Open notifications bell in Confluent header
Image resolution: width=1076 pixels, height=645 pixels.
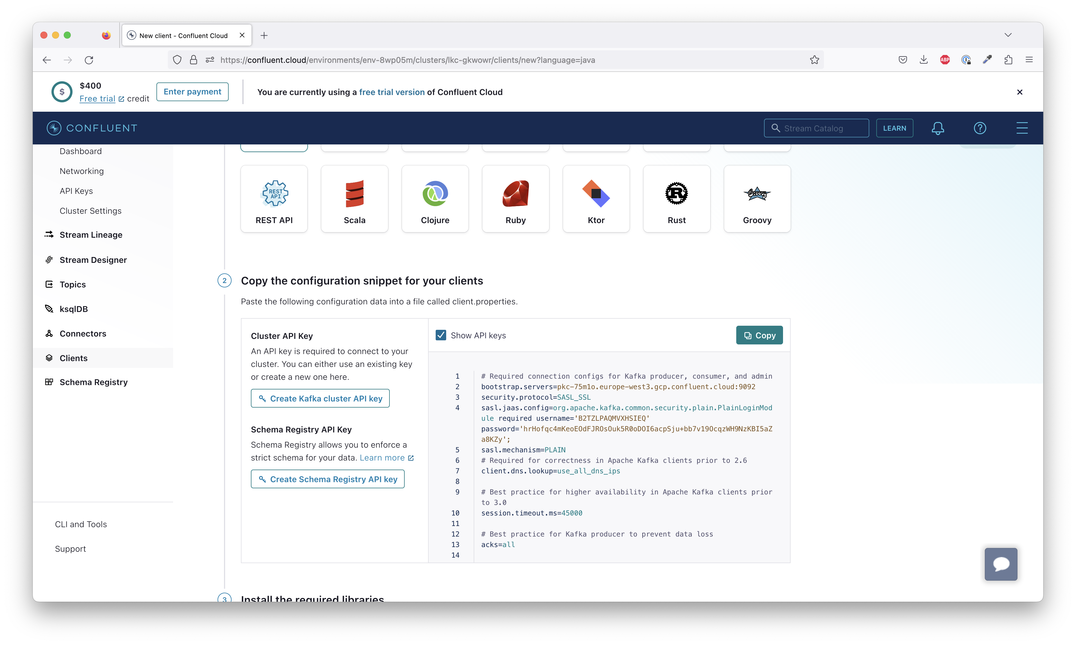(937, 128)
